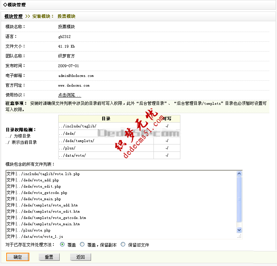Click the 织梦官方 team name value
This screenshot has width=277, height=266.
(x=66, y=56)
